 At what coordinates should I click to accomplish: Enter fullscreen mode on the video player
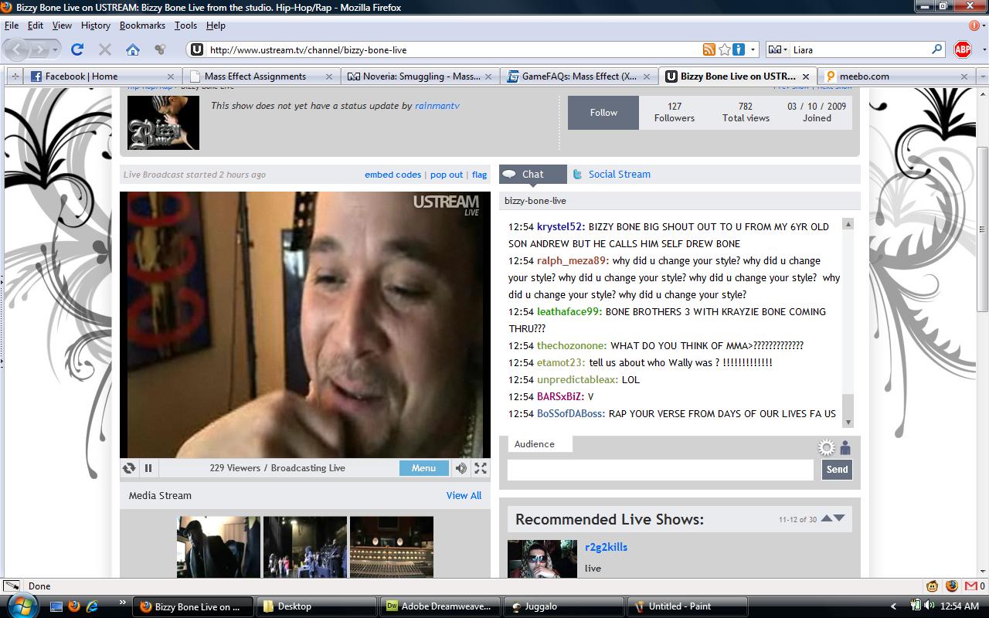click(x=481, y=468)
